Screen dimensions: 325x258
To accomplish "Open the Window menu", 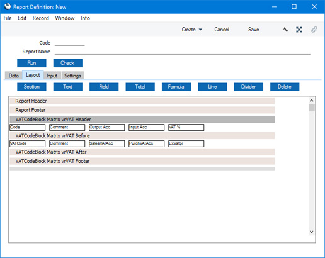I will point(65,18).
